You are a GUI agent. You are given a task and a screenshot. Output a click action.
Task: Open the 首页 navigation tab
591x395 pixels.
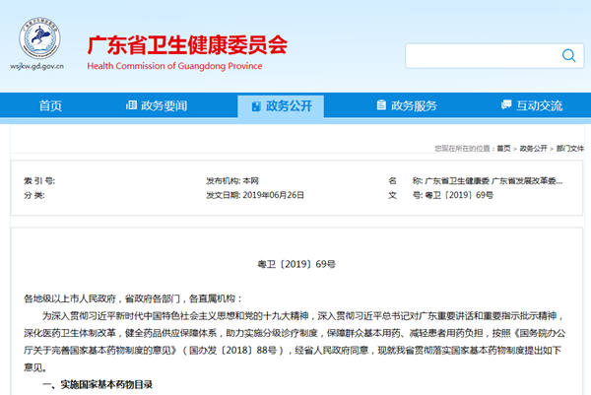coord(50,106)
